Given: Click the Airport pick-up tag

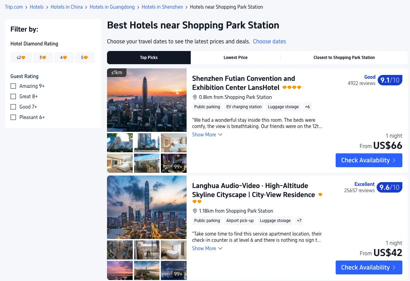Looking at the screenshot, I should [x=240, y=221].
